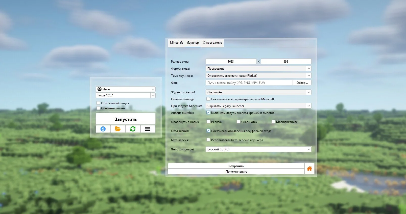Expand the Forge 1.20.1 version dropdown
Screen dimensions: 406x214
(153, 95)
